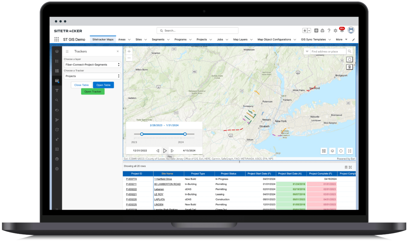Open the Layers panel in the left sidebar
Image resolution: width=408 pixels, height=241 pixels.
point(57,51)
